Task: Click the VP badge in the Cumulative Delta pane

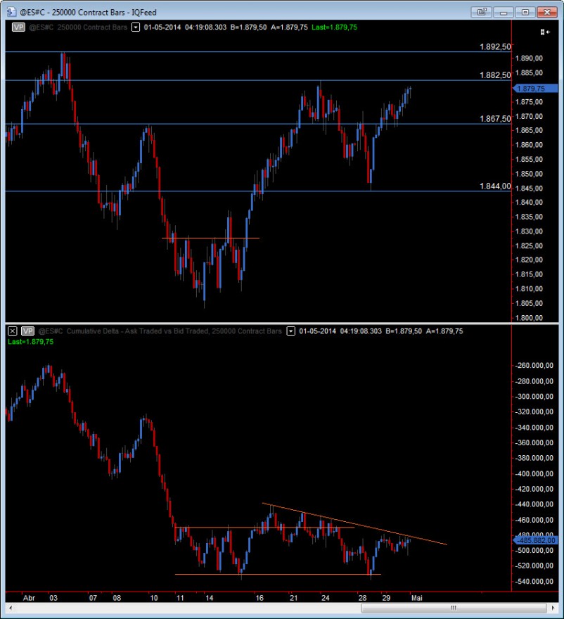Action: click(x=27, y=331)
